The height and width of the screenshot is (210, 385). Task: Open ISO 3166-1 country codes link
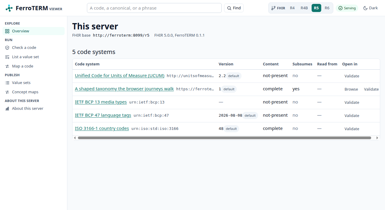pos(102,128)
